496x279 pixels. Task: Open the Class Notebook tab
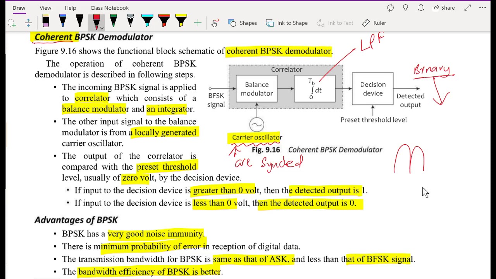tap(110, 8)
